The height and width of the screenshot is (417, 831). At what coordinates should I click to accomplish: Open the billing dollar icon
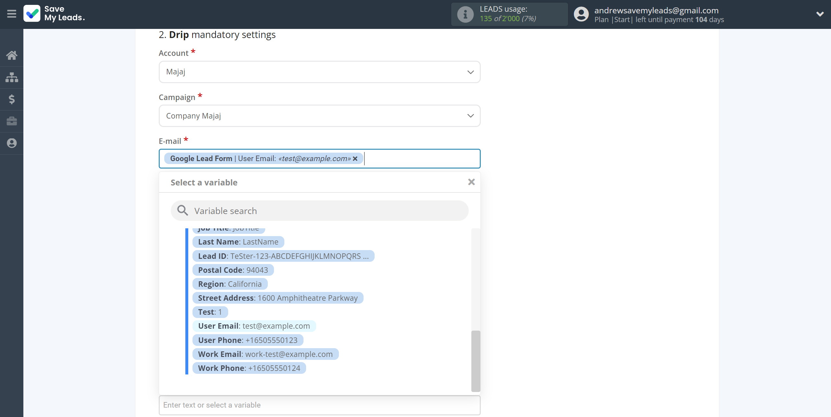click(x=12, y=99)
